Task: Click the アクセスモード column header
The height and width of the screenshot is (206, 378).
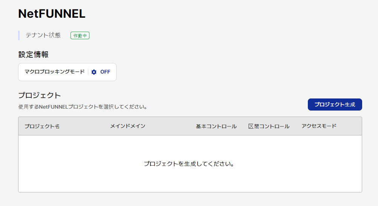Action: [x=319, y=126]
